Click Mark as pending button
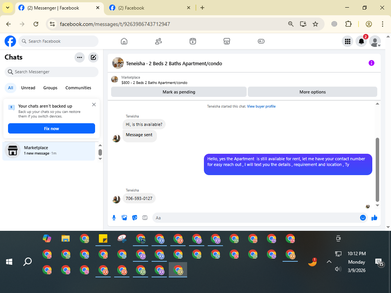The image size is (391, 293). [x=179, y=92]
